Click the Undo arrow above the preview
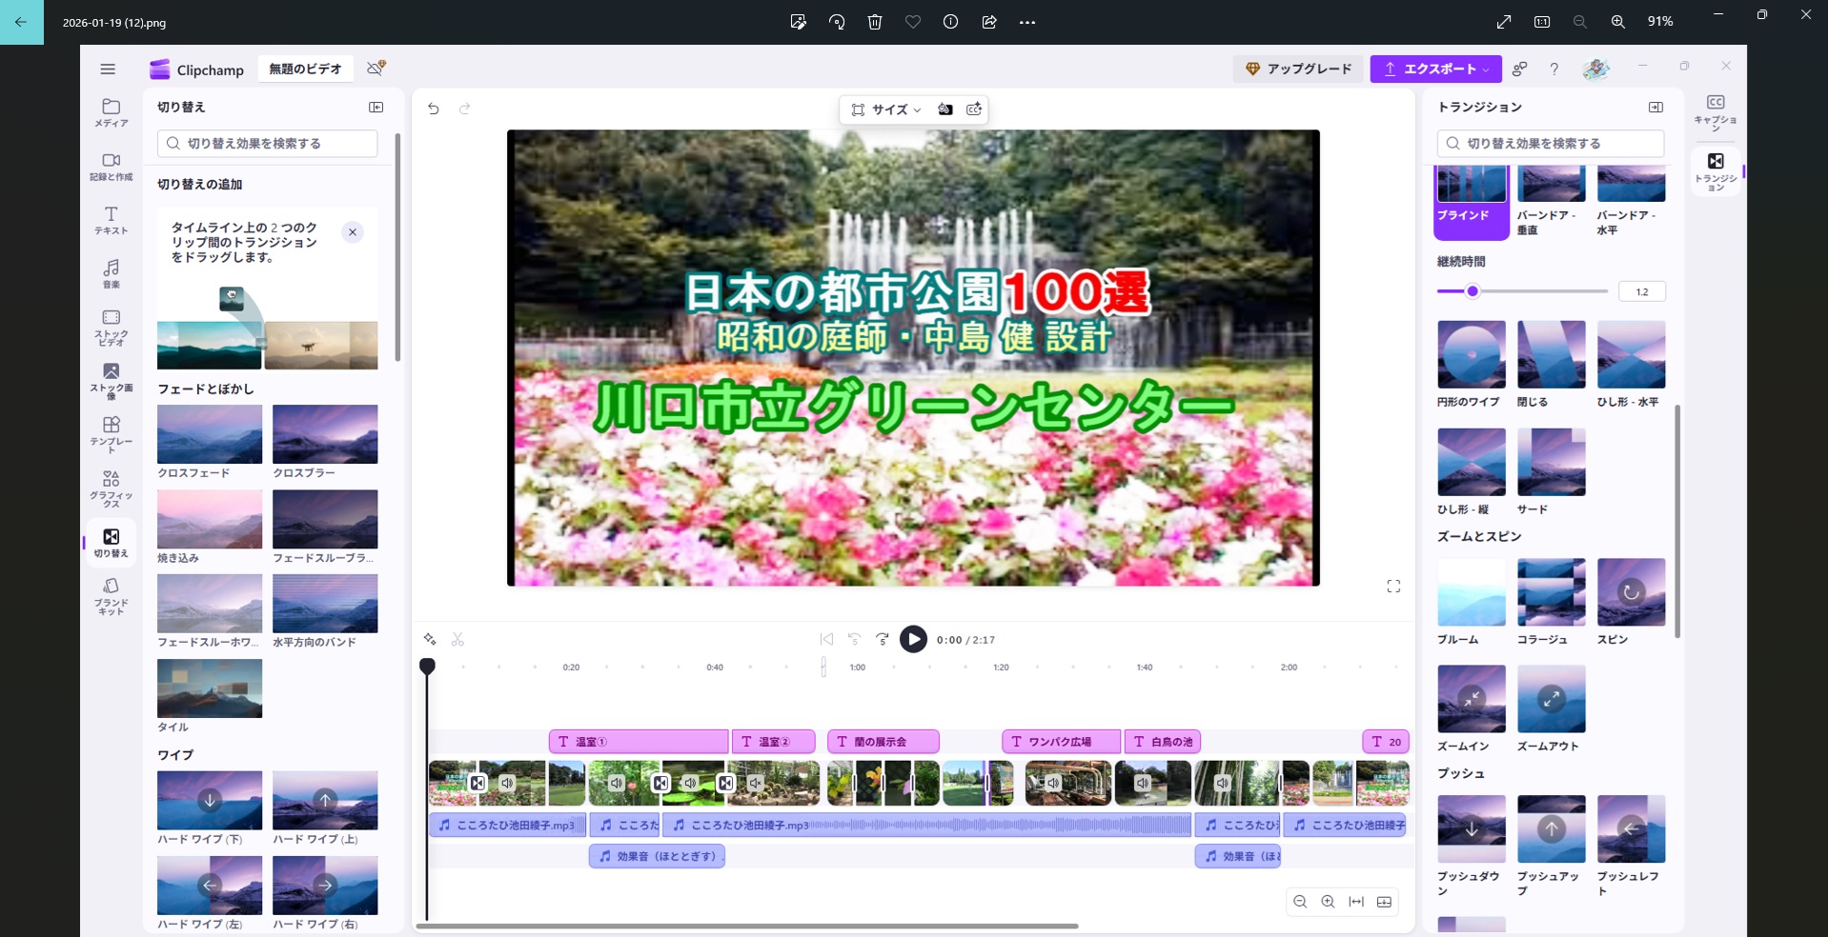Screen dimensions: 1828x937 pyautogui.click(x=434, y=109)
